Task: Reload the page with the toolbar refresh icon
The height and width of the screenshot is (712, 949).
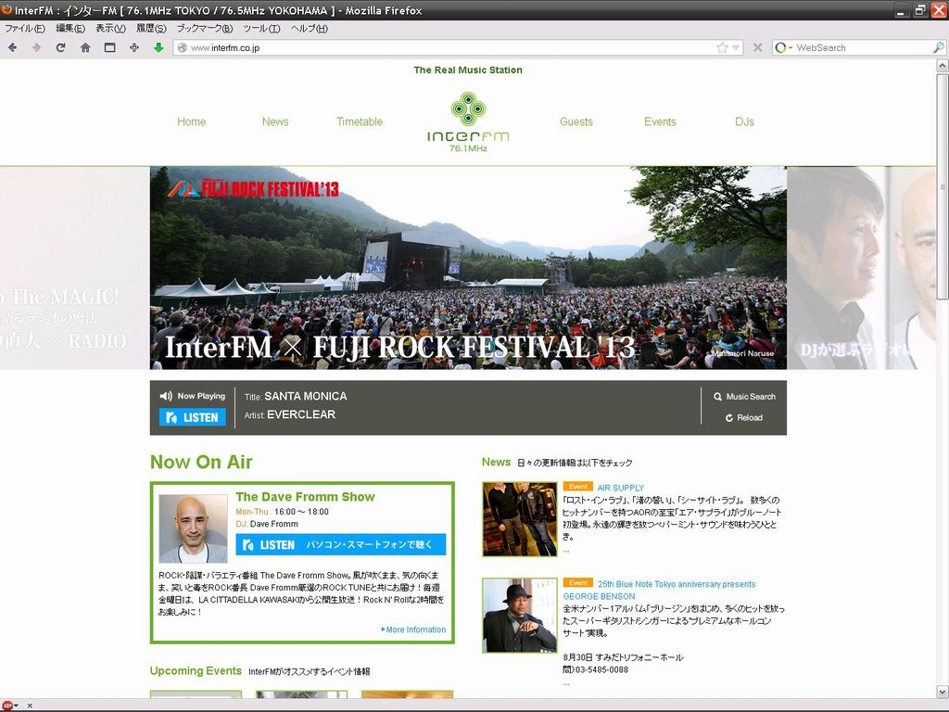Action: [60, 47]
